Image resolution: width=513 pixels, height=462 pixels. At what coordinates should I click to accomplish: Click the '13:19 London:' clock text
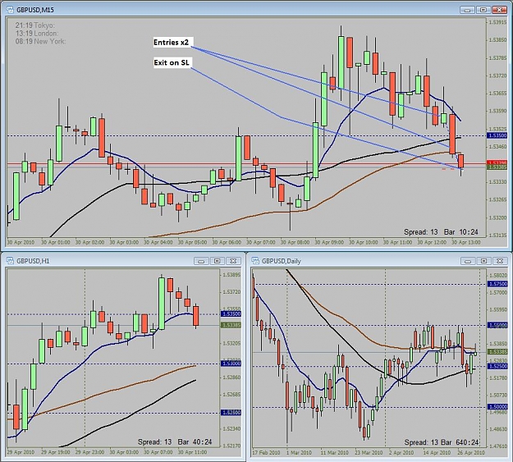[37, 34]
